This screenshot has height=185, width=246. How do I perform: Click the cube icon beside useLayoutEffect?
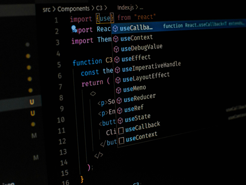118,80
